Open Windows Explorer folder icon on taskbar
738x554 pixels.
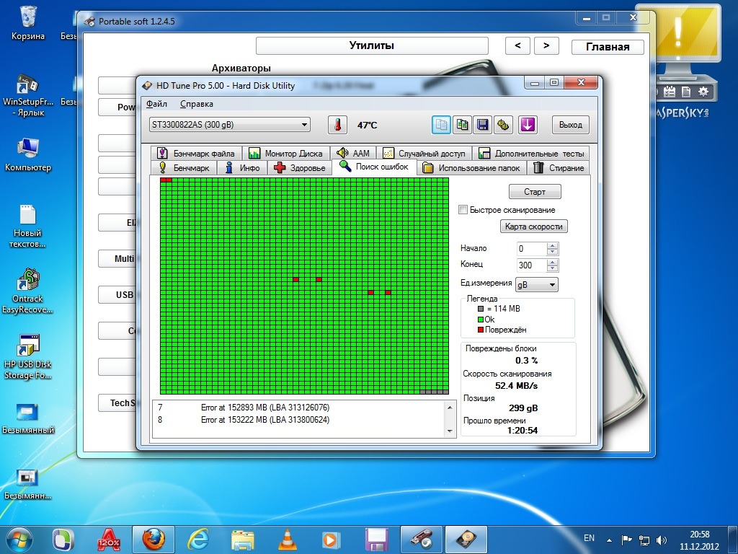[x=243, y=540]
